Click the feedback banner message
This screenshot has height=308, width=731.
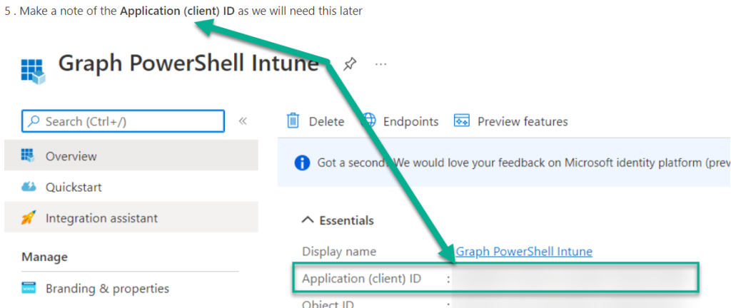[523, 163]
